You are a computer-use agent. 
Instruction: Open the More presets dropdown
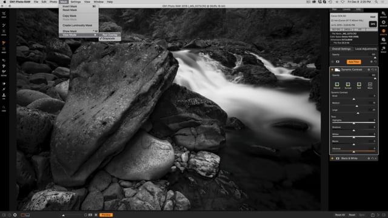370,85
